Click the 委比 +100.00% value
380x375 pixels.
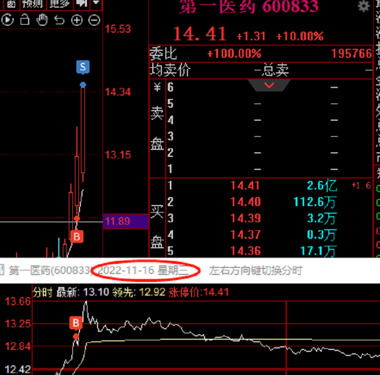[x=234, y=53]
